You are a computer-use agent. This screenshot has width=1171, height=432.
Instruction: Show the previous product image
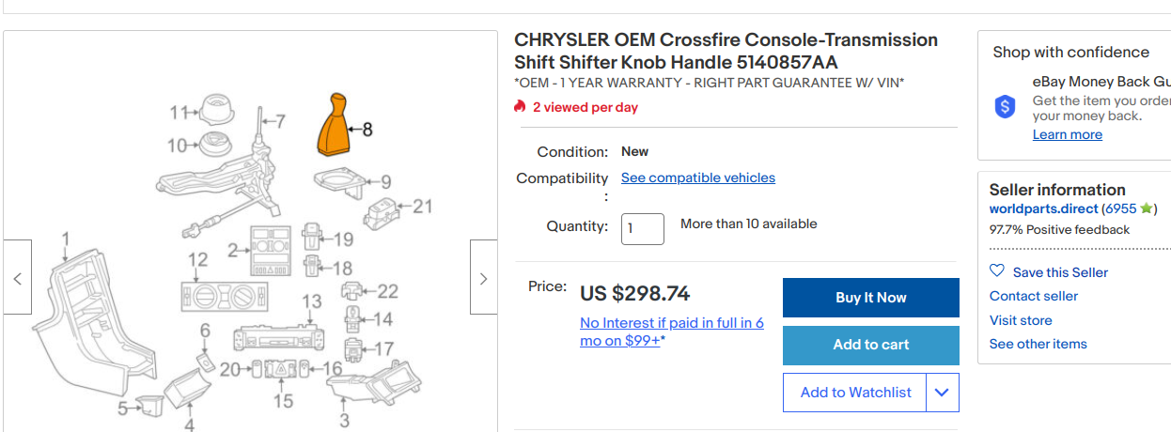[x=17, y=278]
